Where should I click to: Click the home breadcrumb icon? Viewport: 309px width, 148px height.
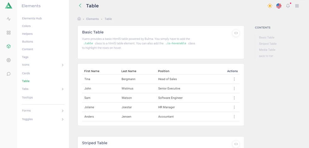point(79,19)
